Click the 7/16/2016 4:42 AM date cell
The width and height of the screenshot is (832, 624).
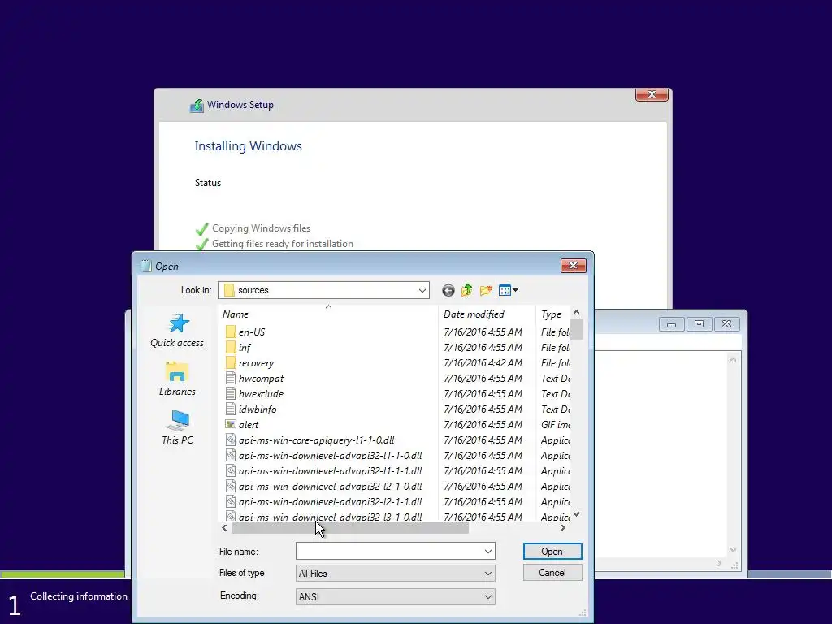click(x=483, y=363)
